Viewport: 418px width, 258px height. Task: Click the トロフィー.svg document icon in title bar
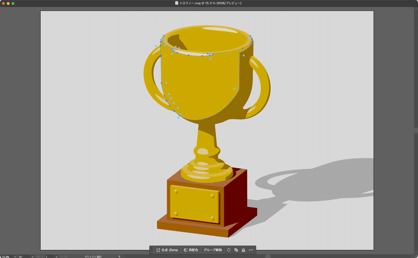click(177, 3)
